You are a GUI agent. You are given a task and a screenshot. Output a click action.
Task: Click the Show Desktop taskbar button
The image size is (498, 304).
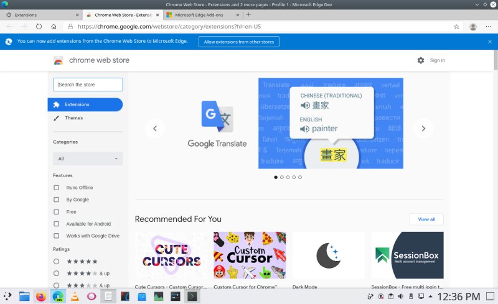(491, 297)
